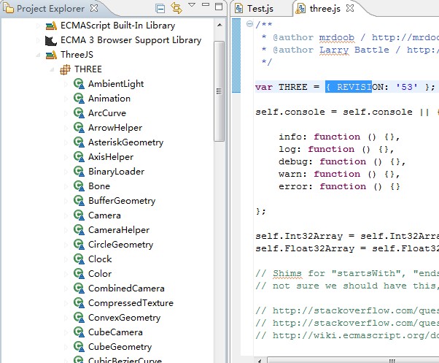Screen dimensions: 439x363
Task: Click the CircleGeometry class icon
Action: click(79, 245)
